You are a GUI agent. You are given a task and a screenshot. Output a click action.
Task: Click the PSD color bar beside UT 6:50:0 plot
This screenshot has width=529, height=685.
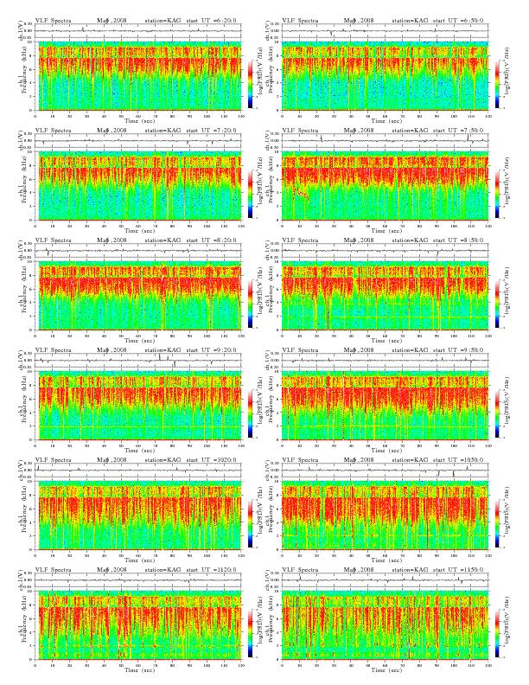click(498, 84)
